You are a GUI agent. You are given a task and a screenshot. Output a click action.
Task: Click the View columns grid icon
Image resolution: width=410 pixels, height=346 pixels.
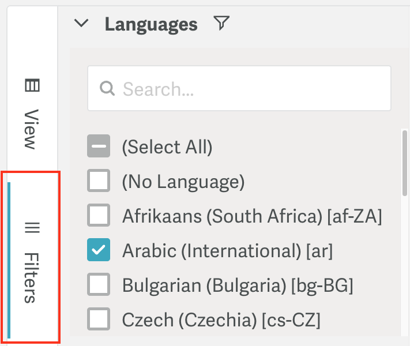tap(32, 85)
